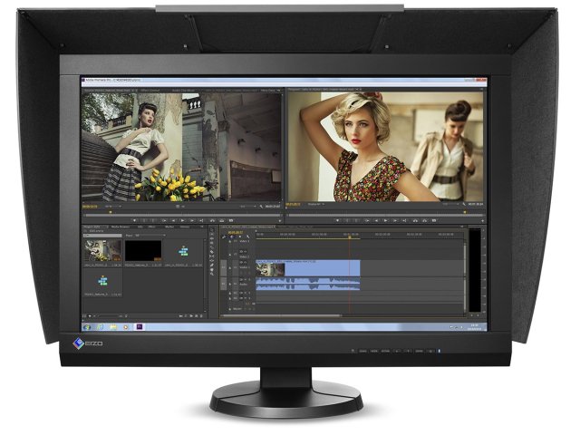Step forward one frame in Program monitor
This screenshot has width=580, height=435.
tap(395, 220)
